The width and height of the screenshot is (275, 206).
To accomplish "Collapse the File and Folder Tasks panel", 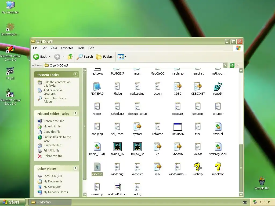I will click(x=75, y=113).
